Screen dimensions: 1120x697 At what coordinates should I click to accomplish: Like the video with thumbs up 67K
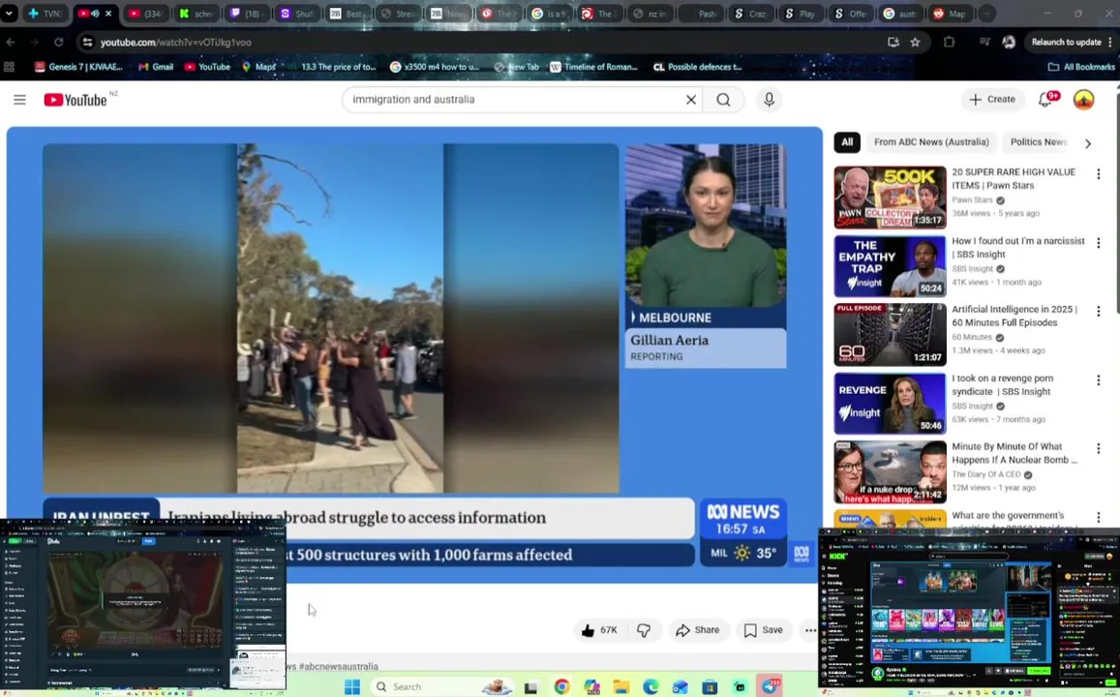(x=598, y=630)
